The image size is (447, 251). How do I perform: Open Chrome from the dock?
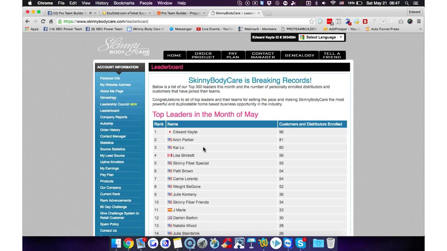click(128, 243)
